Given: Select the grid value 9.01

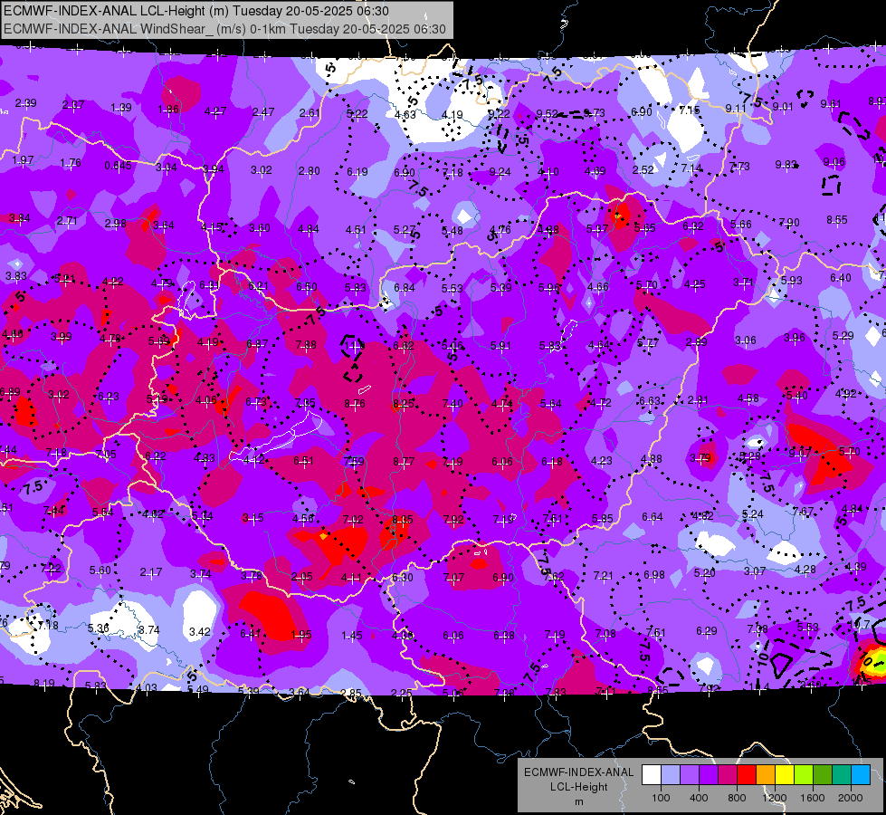Looking at the screenshot, I should 783,106.
